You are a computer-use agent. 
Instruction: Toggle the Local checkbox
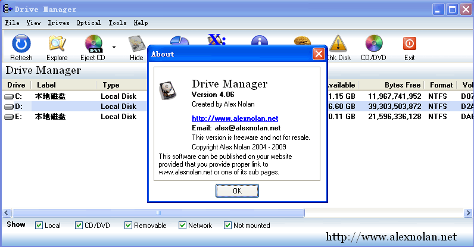pyautogui.click(x=39, y=225)
